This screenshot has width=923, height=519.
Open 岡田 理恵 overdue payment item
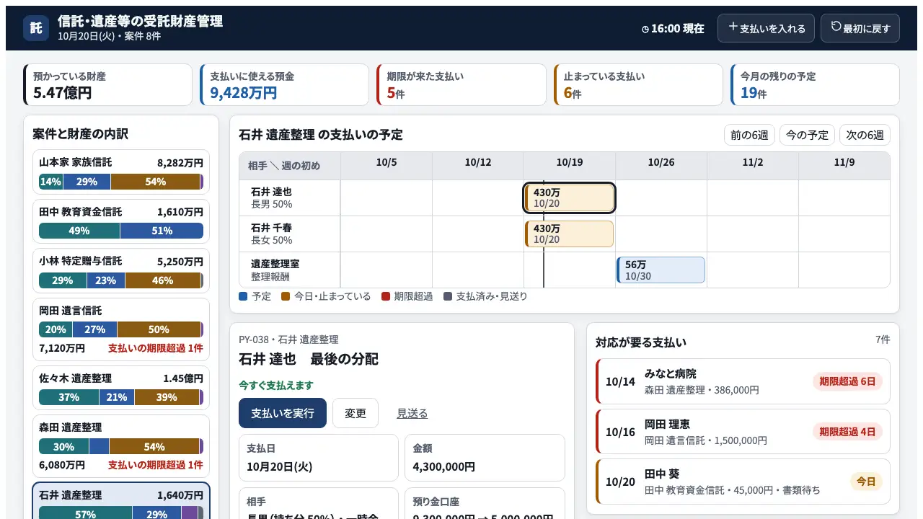click(743, 432)
